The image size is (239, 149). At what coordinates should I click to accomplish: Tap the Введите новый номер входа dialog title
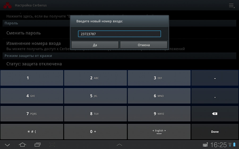click(100, 21)
